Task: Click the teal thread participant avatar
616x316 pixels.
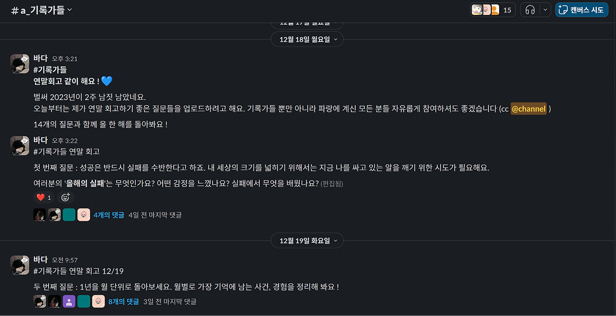Action: point(69,214)
